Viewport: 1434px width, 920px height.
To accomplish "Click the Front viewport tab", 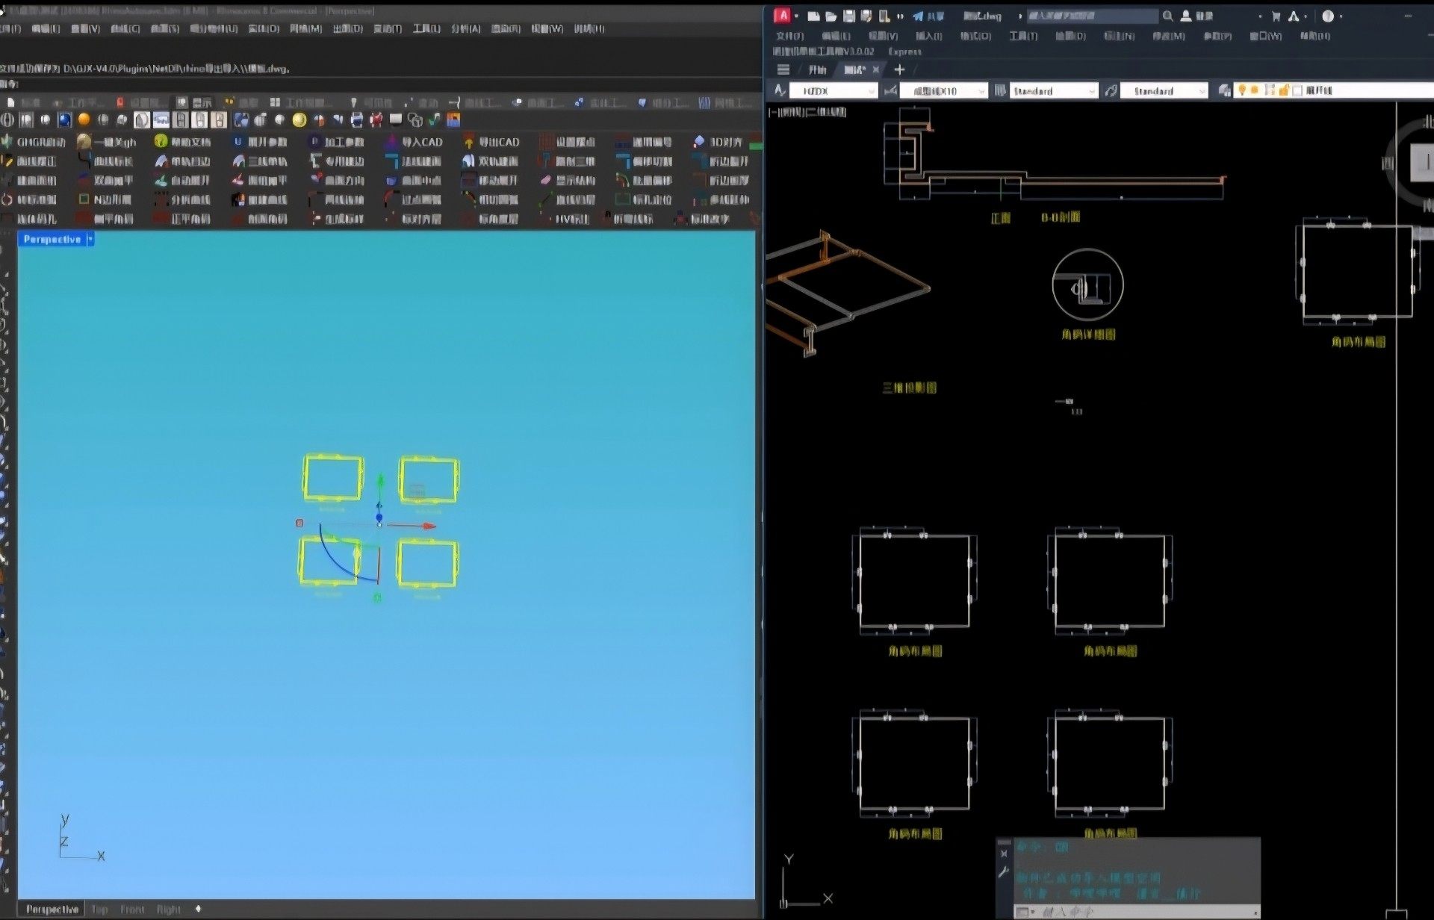I will click(x=132, y=909).
